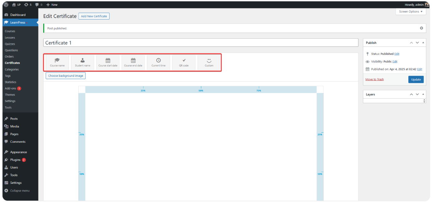Image resolution: width=432 pixels, height=202 pixels.
Task: Click the WordPress logo in admin bar
Action: [6, 5]
